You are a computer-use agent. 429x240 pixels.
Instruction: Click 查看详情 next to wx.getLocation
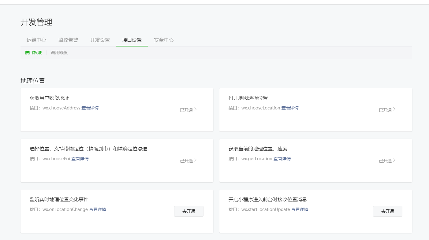282,159
